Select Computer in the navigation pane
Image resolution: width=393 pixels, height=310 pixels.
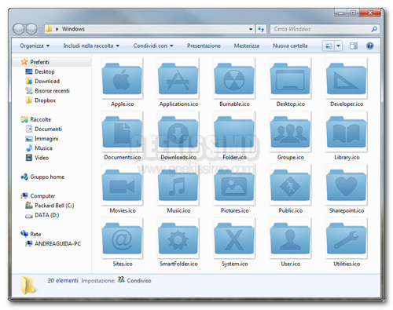42,196
